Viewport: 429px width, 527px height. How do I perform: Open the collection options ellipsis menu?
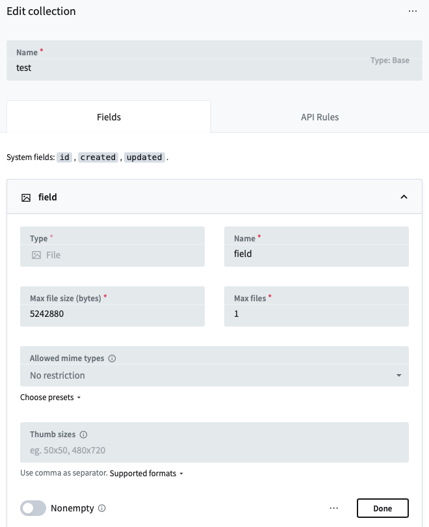pyautogui.click(x=413, y=11)
